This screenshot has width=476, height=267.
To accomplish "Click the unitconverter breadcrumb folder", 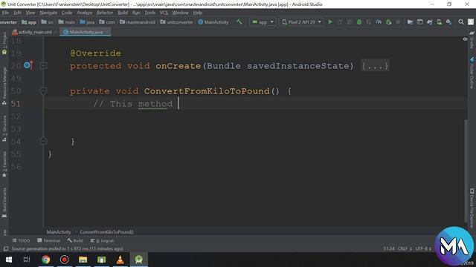I will point(176,22).
